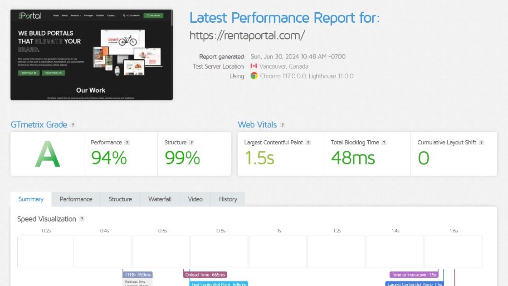This screenshot has width=508, height=286.
Task: Select the Summary tab
Action: 31,199
